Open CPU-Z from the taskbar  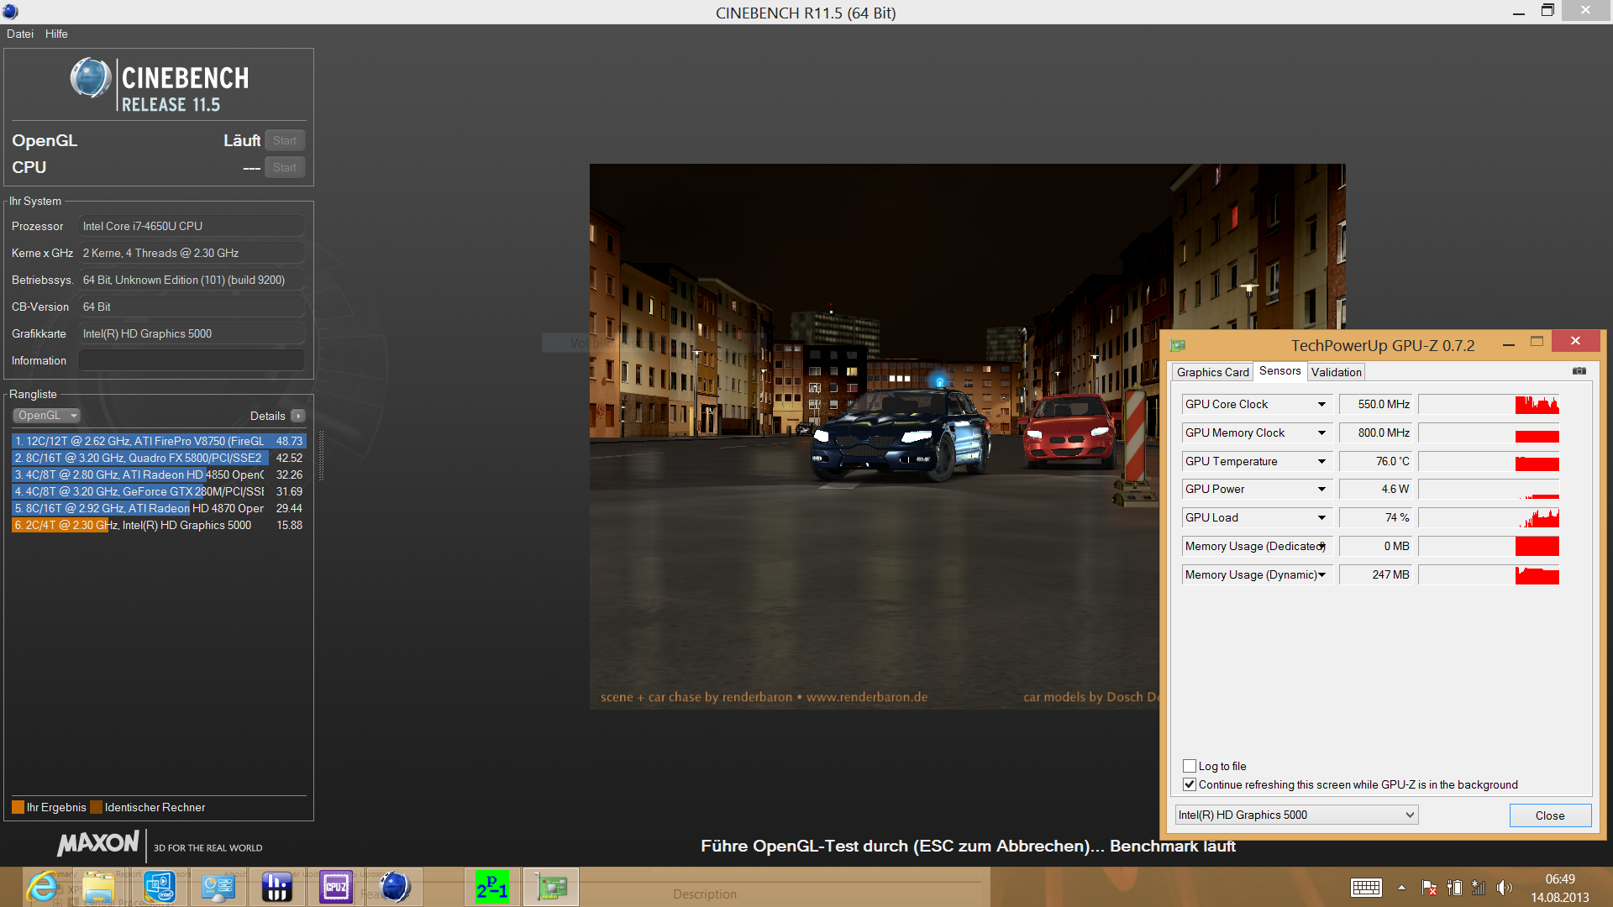(335, 887)
